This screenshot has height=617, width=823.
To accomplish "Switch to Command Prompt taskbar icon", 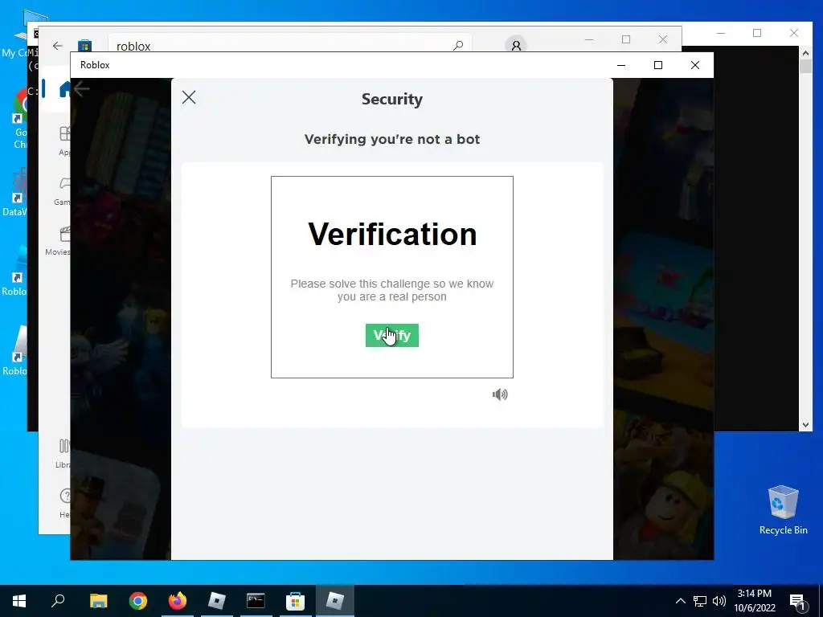I will coord(256,601).
